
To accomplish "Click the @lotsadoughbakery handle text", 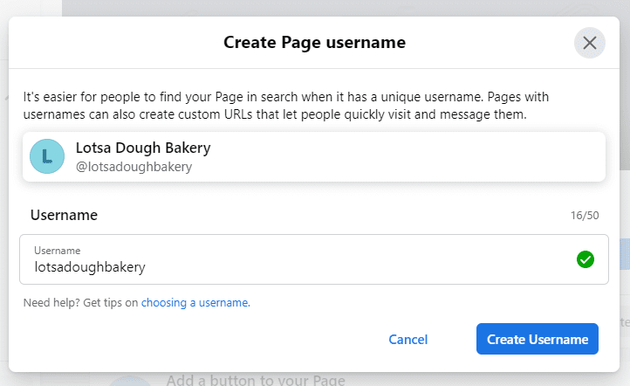I will point(134,166).
